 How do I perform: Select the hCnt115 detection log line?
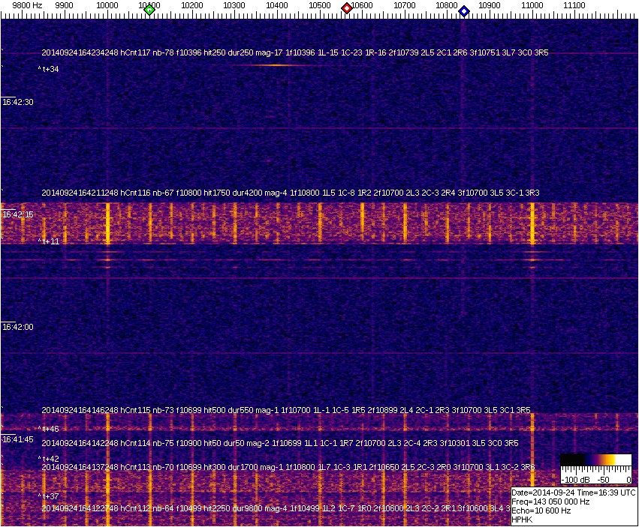click(285, 410)
